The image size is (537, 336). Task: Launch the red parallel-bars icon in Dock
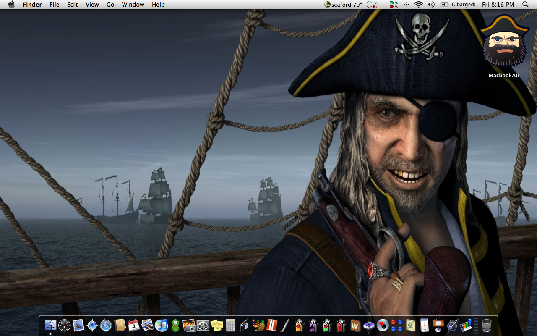(272, 325)
